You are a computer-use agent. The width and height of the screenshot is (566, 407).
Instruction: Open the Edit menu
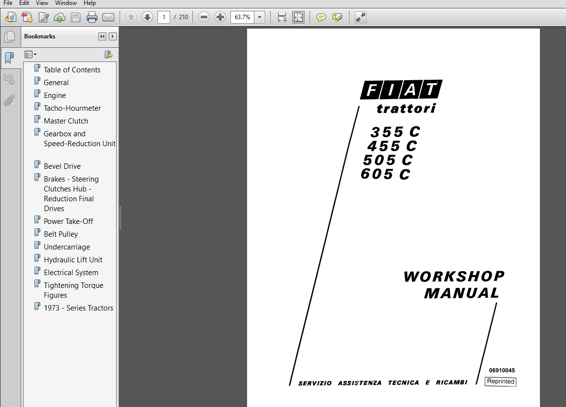coord(24,3)
